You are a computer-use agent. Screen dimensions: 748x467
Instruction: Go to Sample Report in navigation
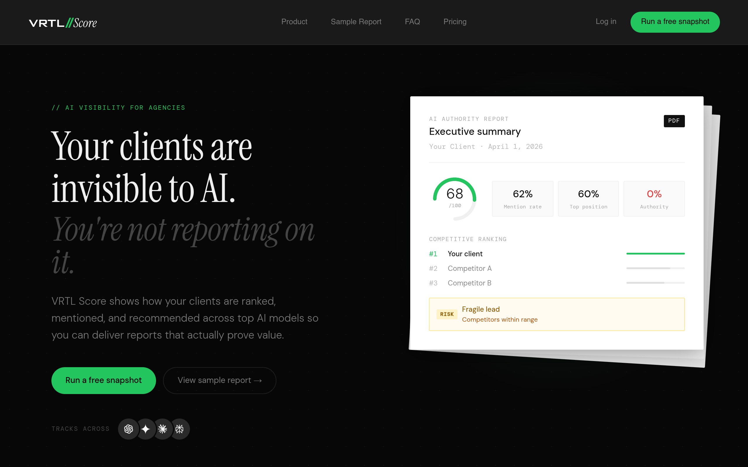pos(356,22)
